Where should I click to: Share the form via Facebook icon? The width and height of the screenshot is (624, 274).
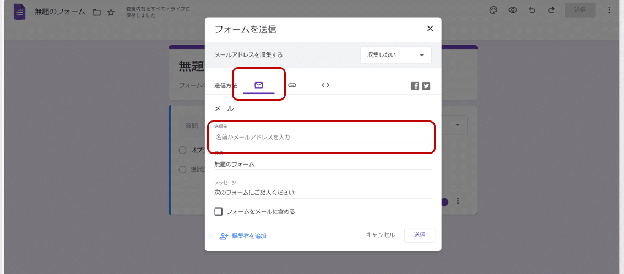pos(415,86)
